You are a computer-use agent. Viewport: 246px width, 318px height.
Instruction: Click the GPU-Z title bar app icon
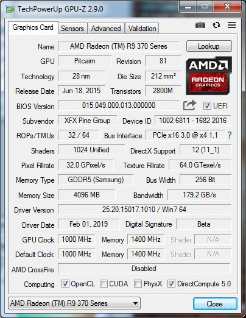(x=10, y=9)
